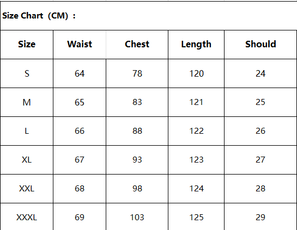Image resolution: width=297 pixels, height=230 pixels.
Task: Select the length value 122
Action: 196,131
